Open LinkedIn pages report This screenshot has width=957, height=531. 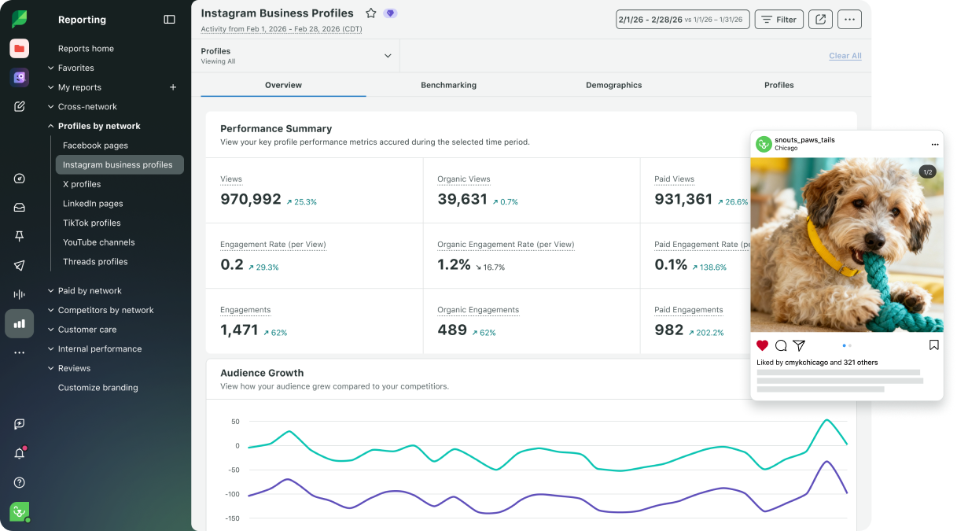pyautogui.click(x=93, y=204)
